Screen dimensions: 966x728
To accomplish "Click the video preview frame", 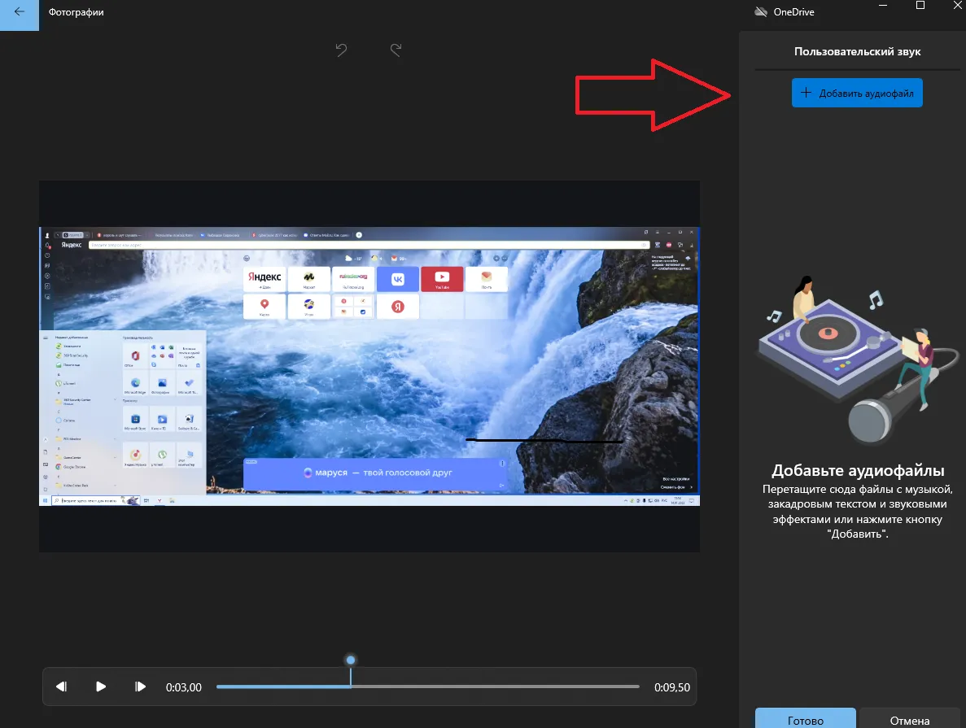I will pyautogui.click(x=369, y=366).
